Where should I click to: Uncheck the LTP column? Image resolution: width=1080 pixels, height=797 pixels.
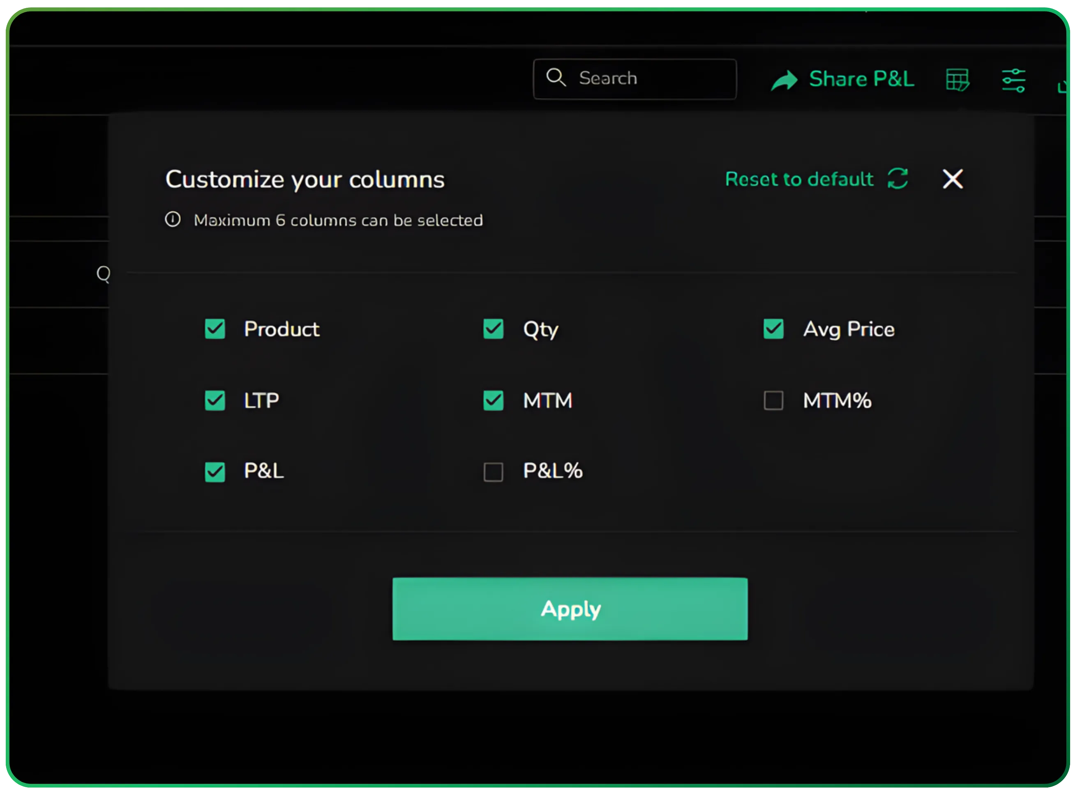[215, 400]
